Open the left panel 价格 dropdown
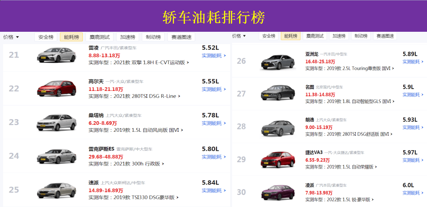The image size is (427, 207). coord(11,37)
